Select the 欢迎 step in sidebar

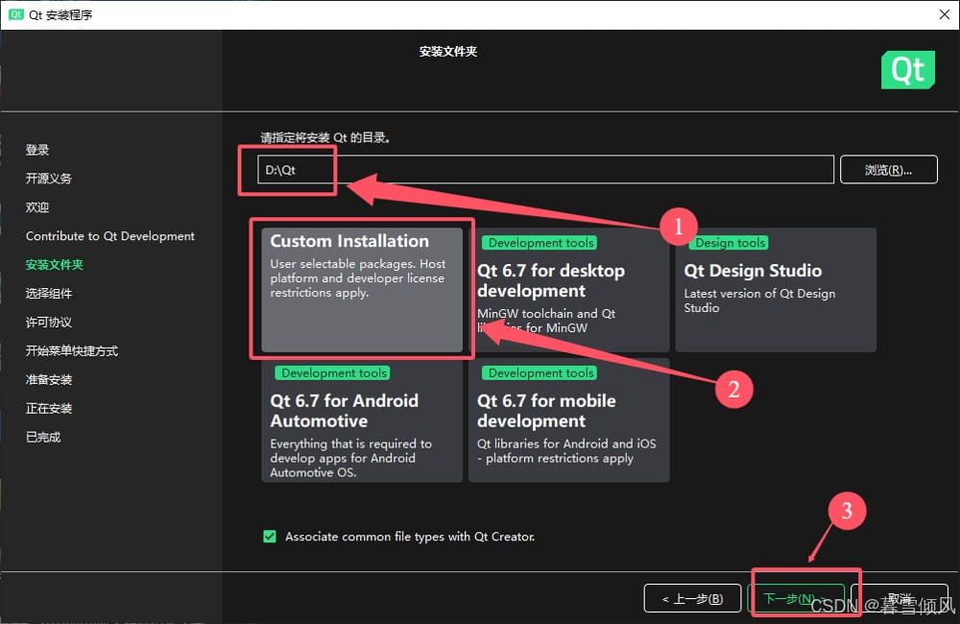pyautogui.click(x=37, y=207)
